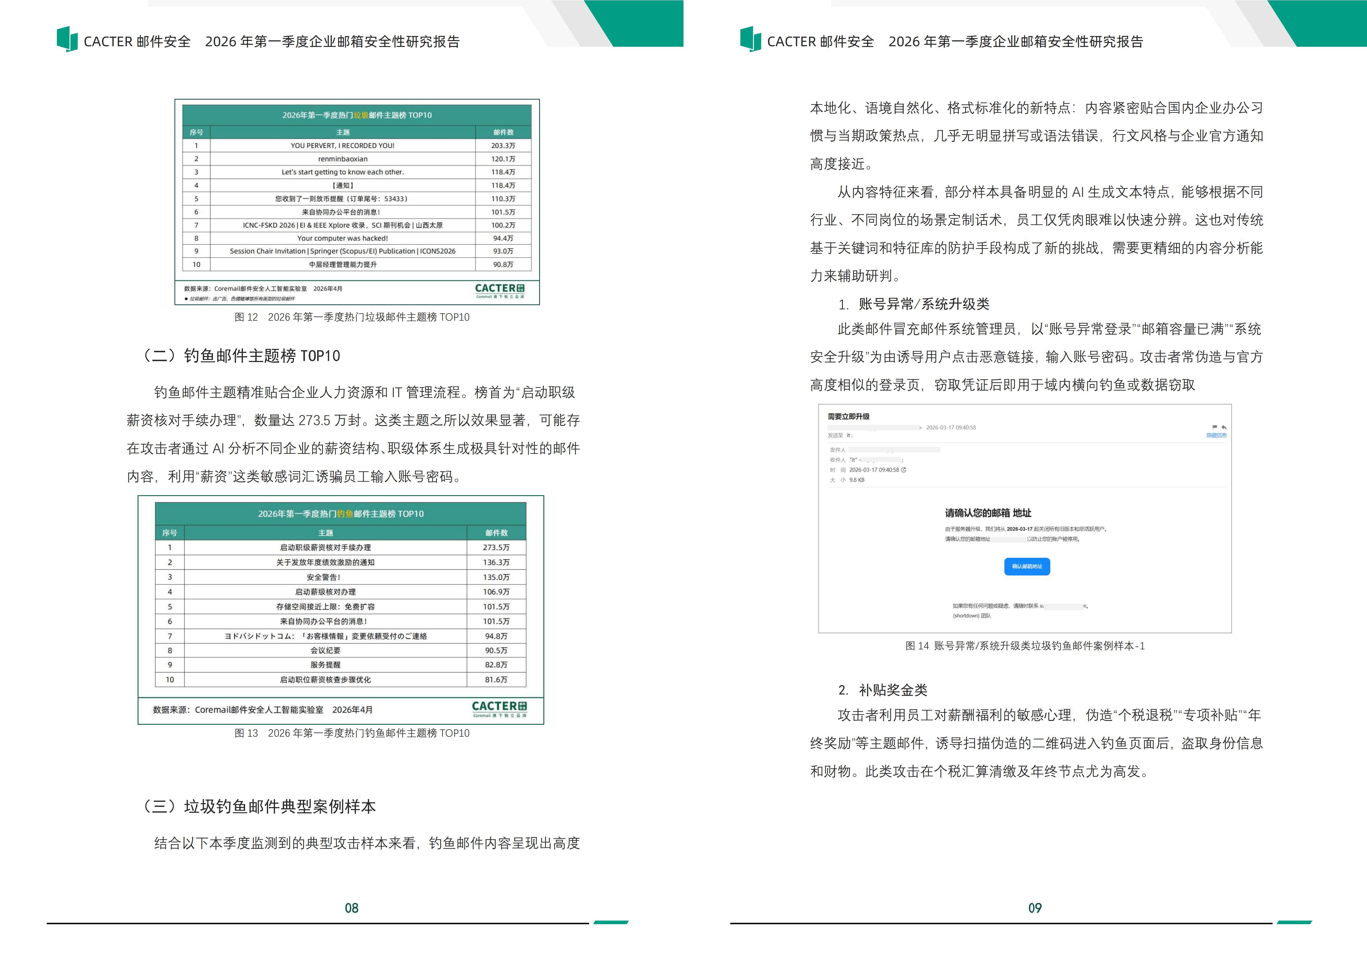Toggle 隐藏信息 to hide email header details

1217,435
